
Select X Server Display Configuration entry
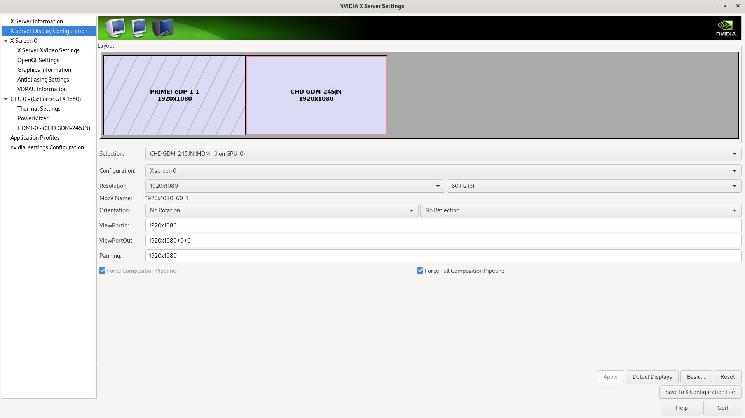(49, 31)
